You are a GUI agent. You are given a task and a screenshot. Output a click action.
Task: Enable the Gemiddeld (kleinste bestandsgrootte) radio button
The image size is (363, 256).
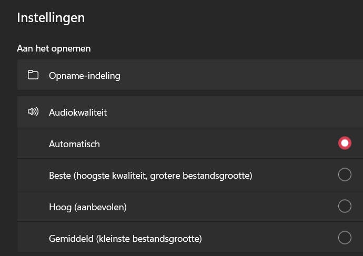[x=345, y=238]
